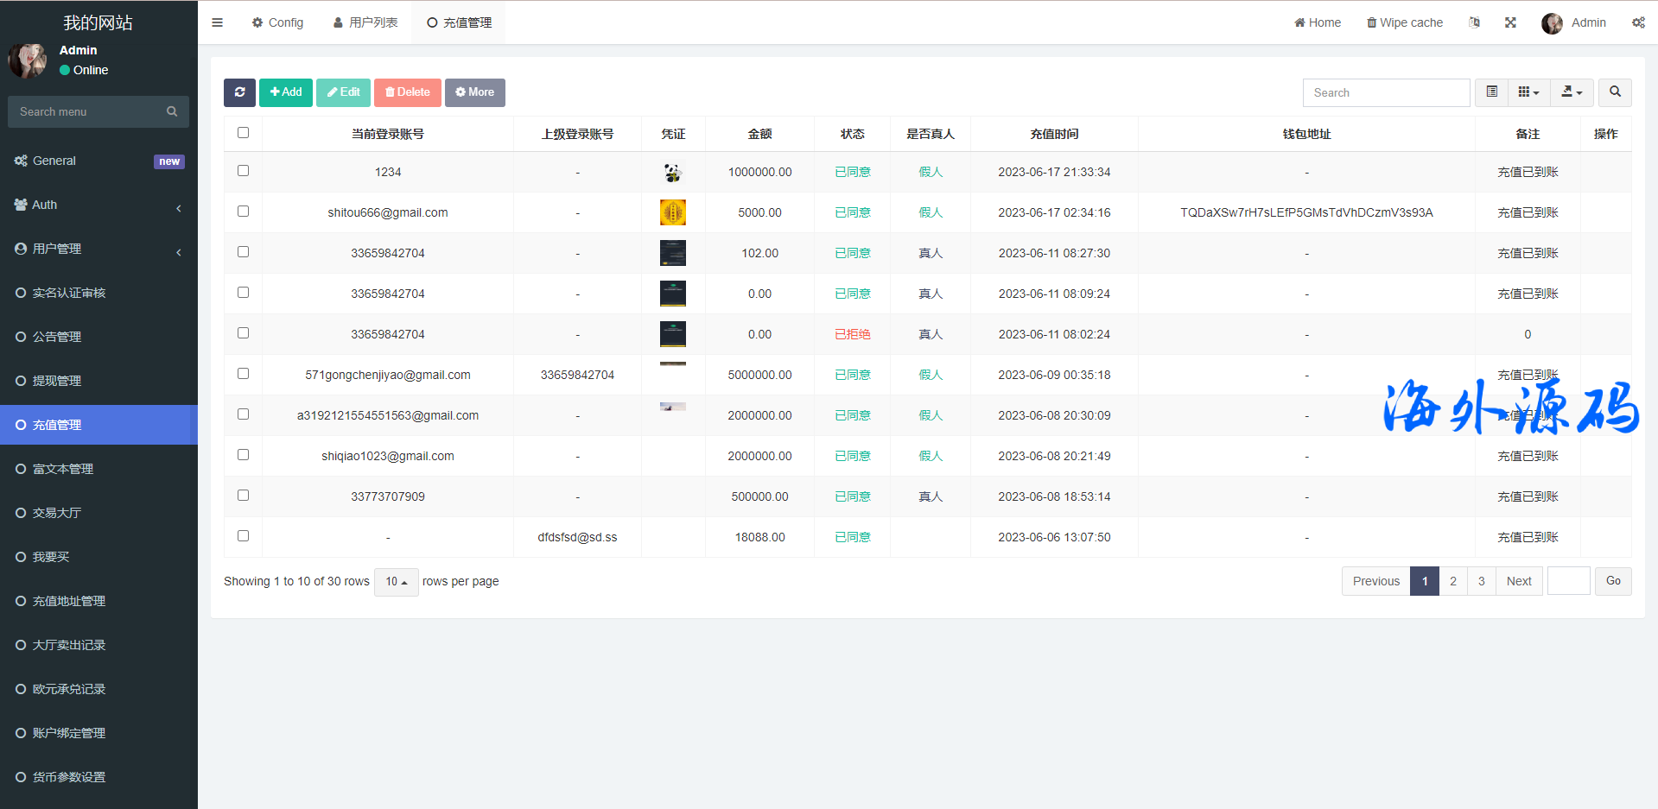This screenshot has height=809, width=1658.
Task: Check the select-all checkbox in table header
Action: pos(243,133)
